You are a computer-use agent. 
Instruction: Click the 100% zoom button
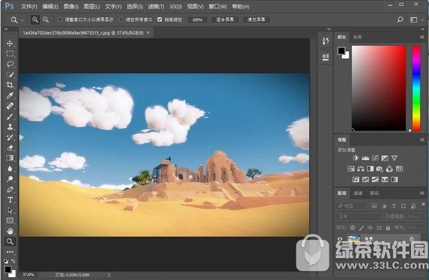tap(197, 20)
